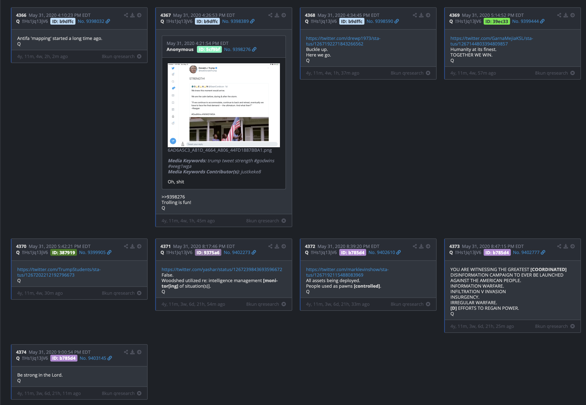The width and height of the screenshot is (586, 405).
Task: Click the X circle icon in post 4367 footer
Action: click(284, 221)
